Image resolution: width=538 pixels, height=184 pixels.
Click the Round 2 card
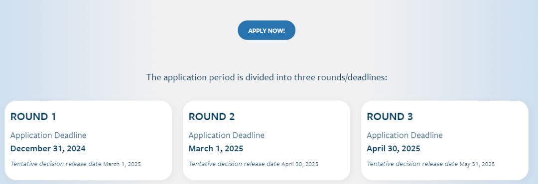point(267,140)
